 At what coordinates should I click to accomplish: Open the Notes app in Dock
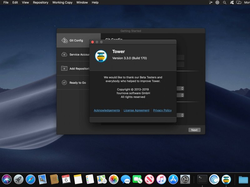coord(78,179)
